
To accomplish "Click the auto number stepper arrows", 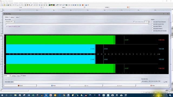I will coord(148,22).
